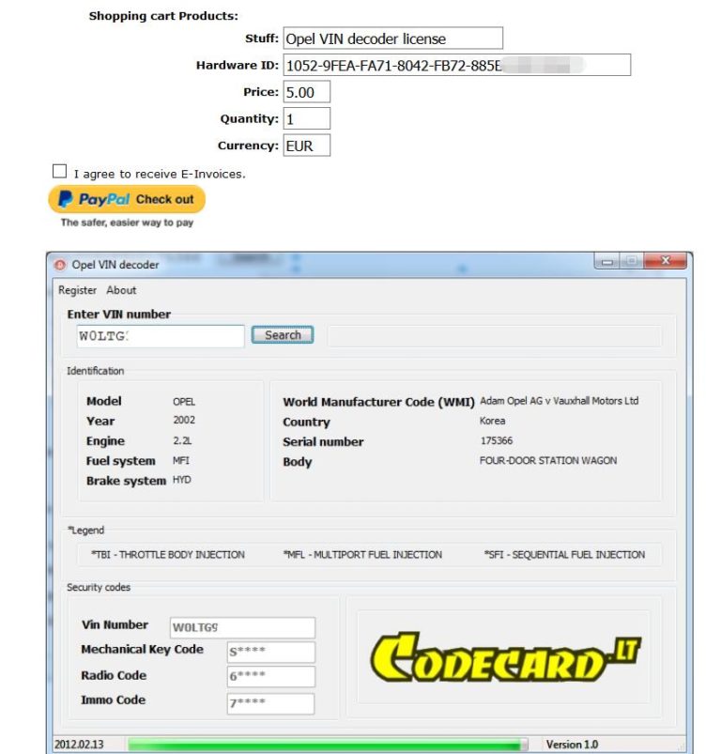Select the Serial number value 175366

click(x=497, y=440)
